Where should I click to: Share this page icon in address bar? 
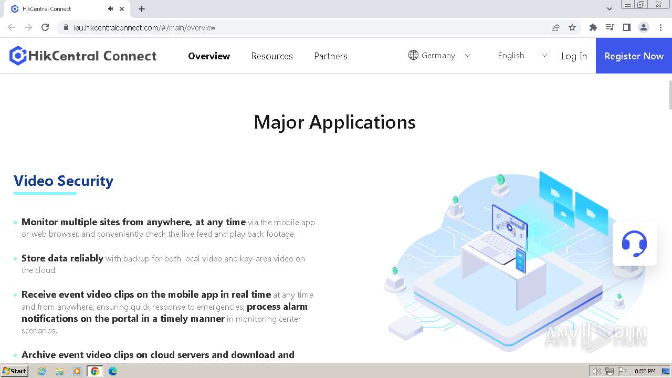(x=555, y=27)
